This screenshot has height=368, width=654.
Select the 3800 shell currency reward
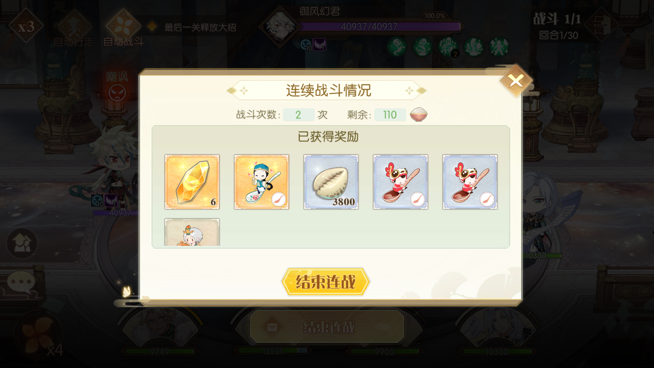(x=331, y=182)
